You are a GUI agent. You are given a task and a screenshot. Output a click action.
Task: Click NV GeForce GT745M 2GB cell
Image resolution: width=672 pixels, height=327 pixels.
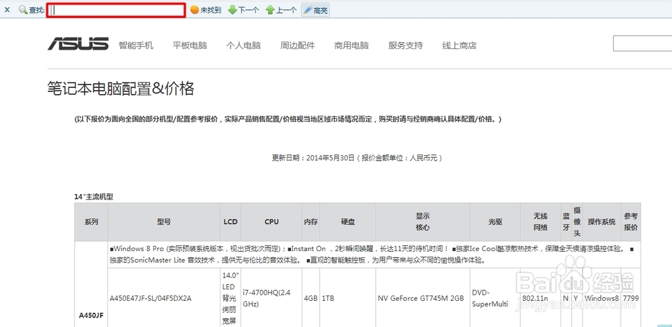[x=421, y=298]
